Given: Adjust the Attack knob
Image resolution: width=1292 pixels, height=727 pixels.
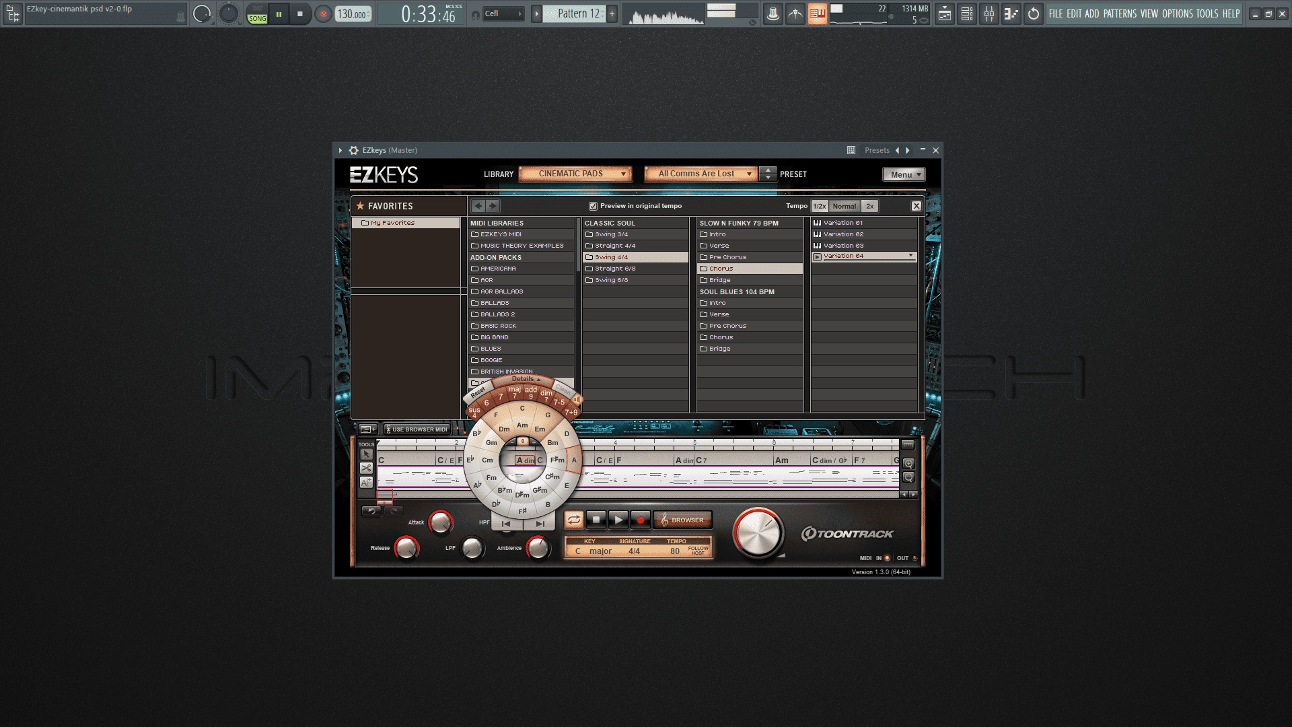Looking at the screenshot, I should pos(441,522).
